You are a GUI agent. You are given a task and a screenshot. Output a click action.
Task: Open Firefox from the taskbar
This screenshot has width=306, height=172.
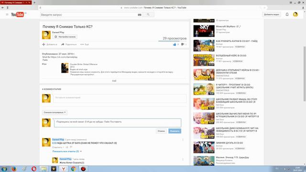coord(14,169)
